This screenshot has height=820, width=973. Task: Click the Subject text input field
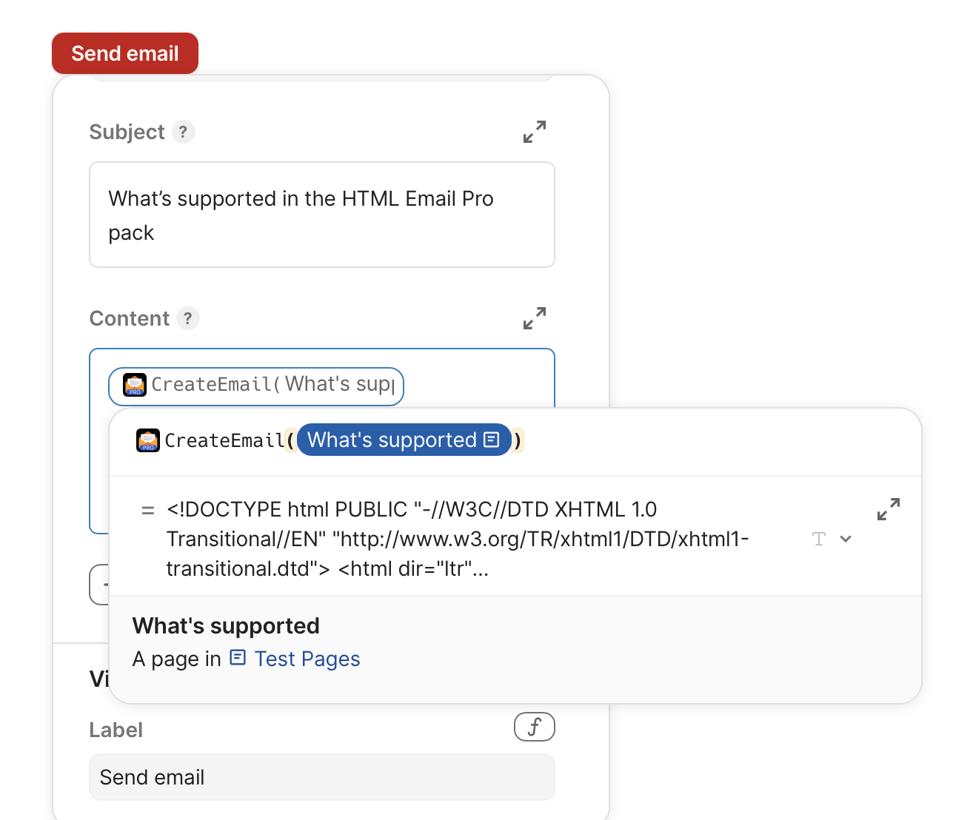click(322, 215)
